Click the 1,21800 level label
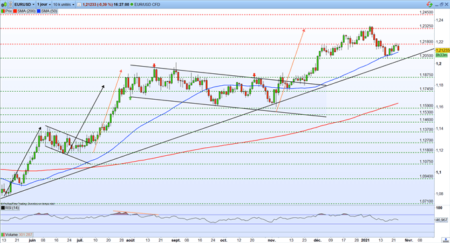Screen dimensions: 450x243 (426, 42)
